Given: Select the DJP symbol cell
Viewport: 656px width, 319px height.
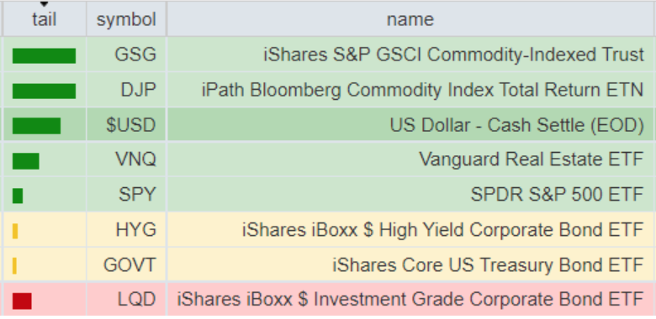Looking at the screenshot, I should [x=126, y=89].
